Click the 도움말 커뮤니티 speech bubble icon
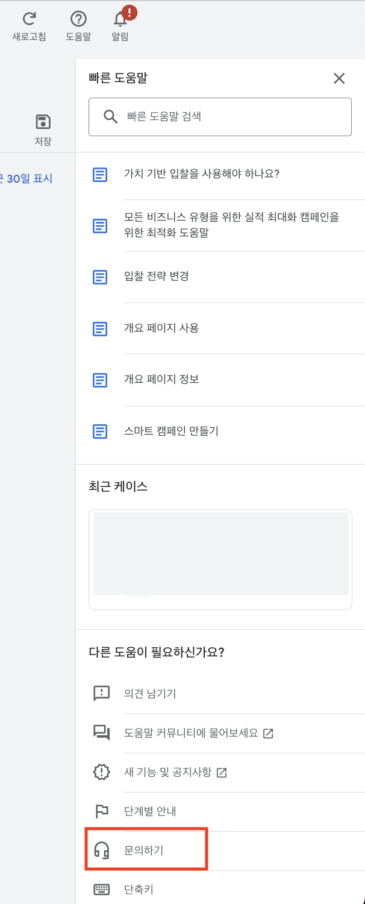Image resolution: width=365 pixels, height=904 pixels. [x=101, y=732]
